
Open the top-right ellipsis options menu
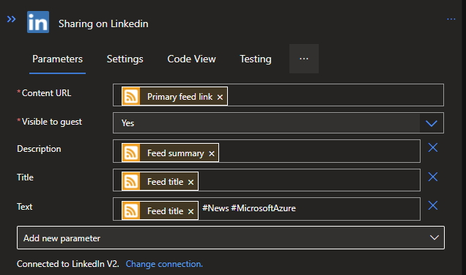point(451,19)
